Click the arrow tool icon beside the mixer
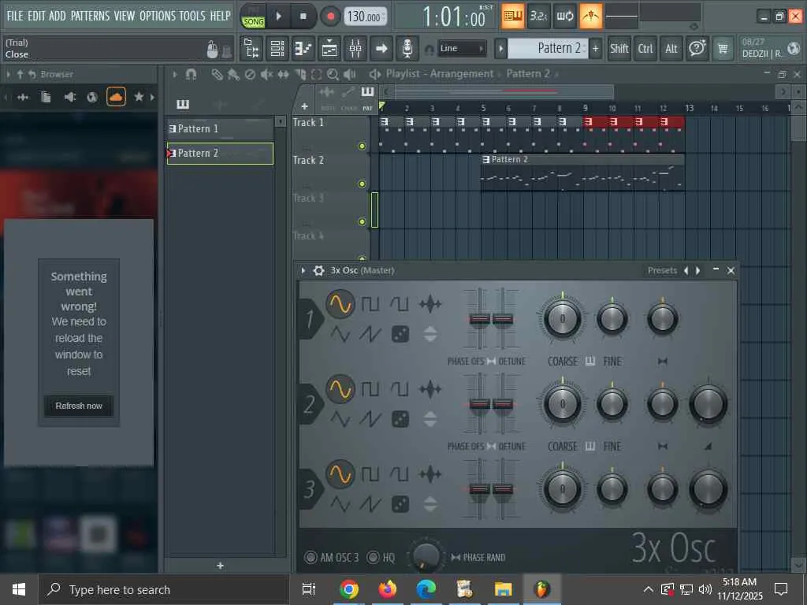The width and height of the screenshot is (807, 605). (x=381, y=49)
